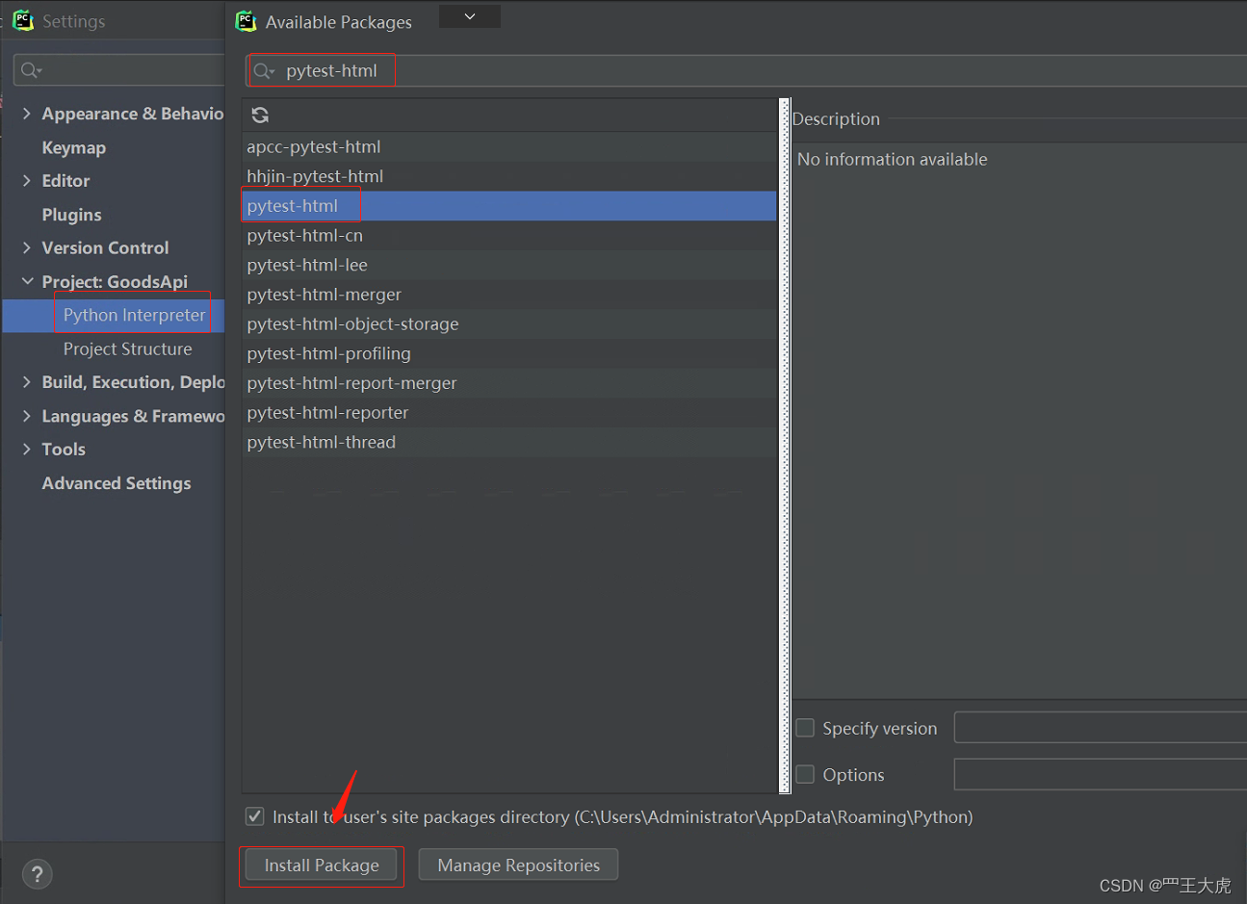Select pytest-html-thread package
This screenshot has height=904, width=1247.
[x=508, y=442]
